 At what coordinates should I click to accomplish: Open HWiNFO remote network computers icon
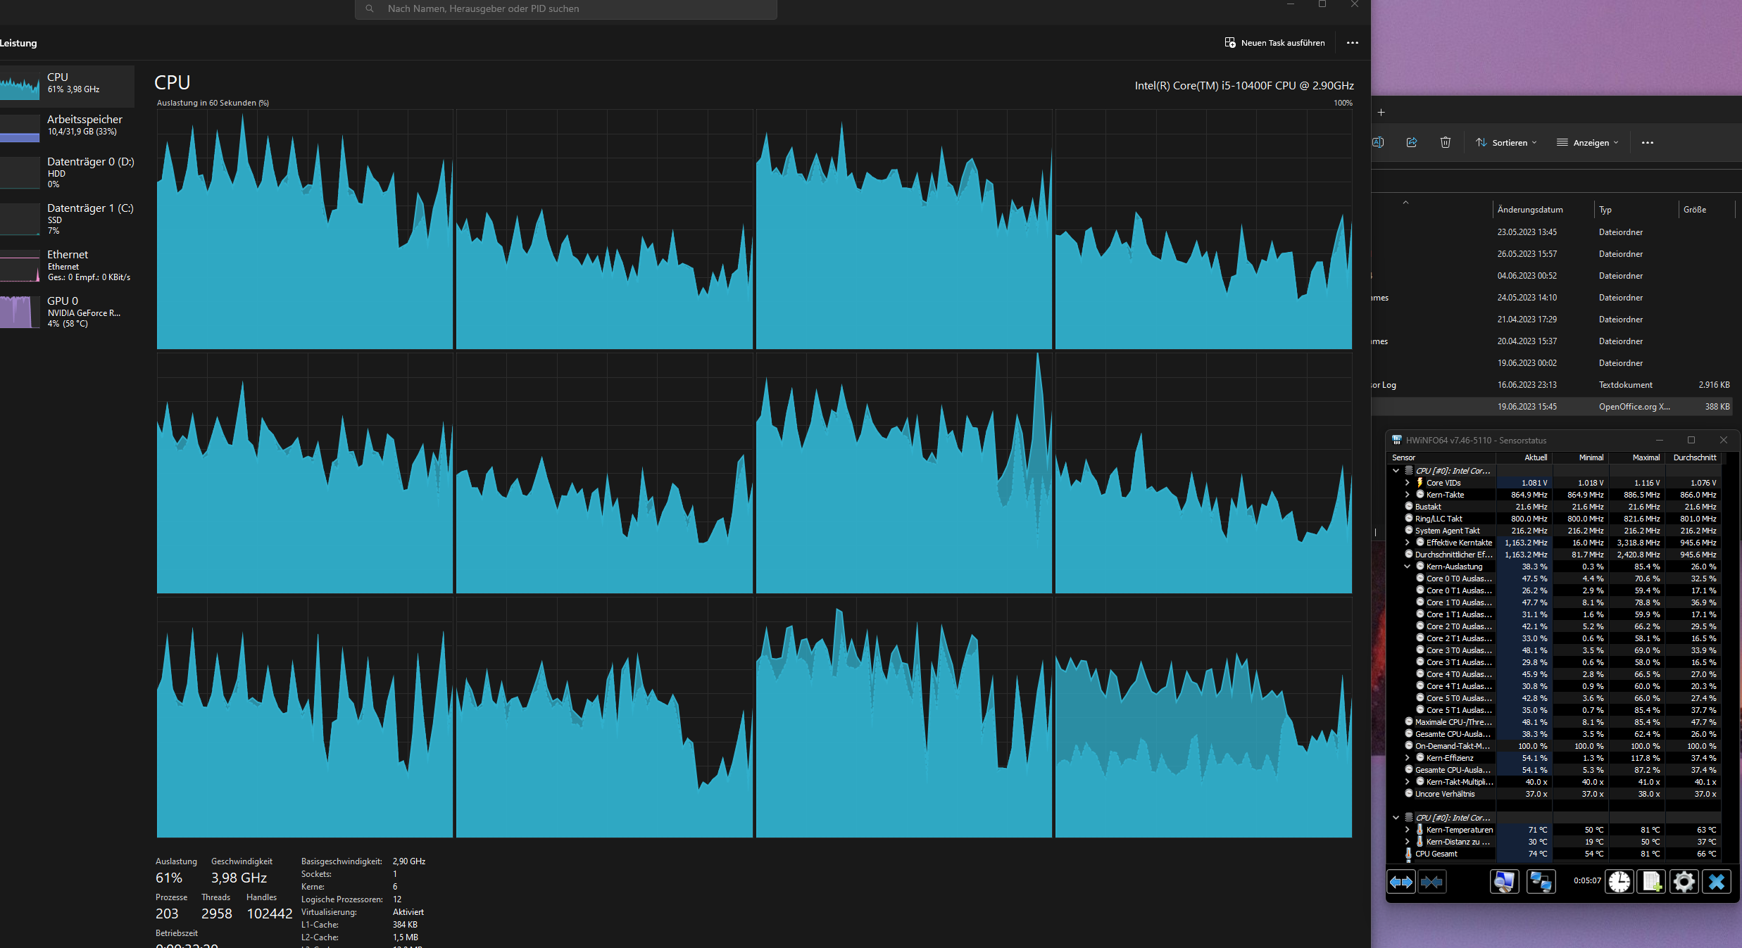point(1541,882)
